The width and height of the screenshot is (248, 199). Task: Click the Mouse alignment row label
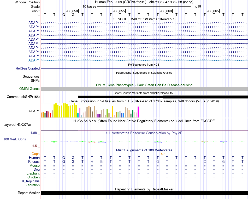point(34,166)
